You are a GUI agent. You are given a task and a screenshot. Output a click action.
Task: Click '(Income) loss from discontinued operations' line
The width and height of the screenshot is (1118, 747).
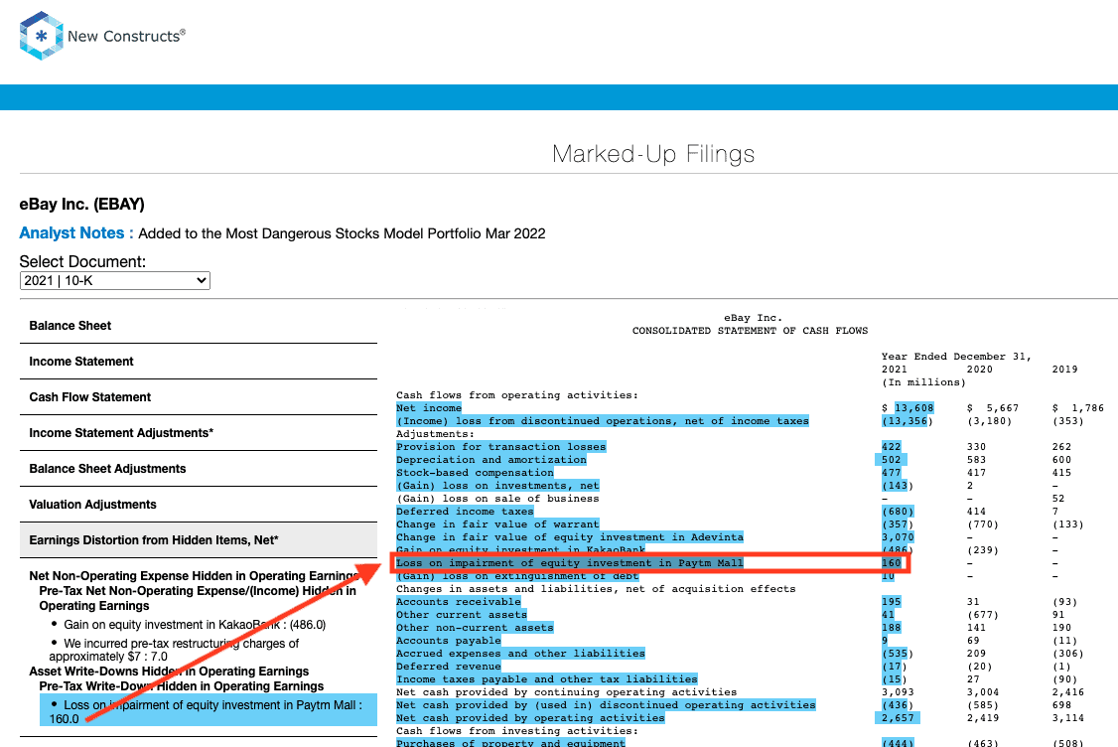point(603,421)
